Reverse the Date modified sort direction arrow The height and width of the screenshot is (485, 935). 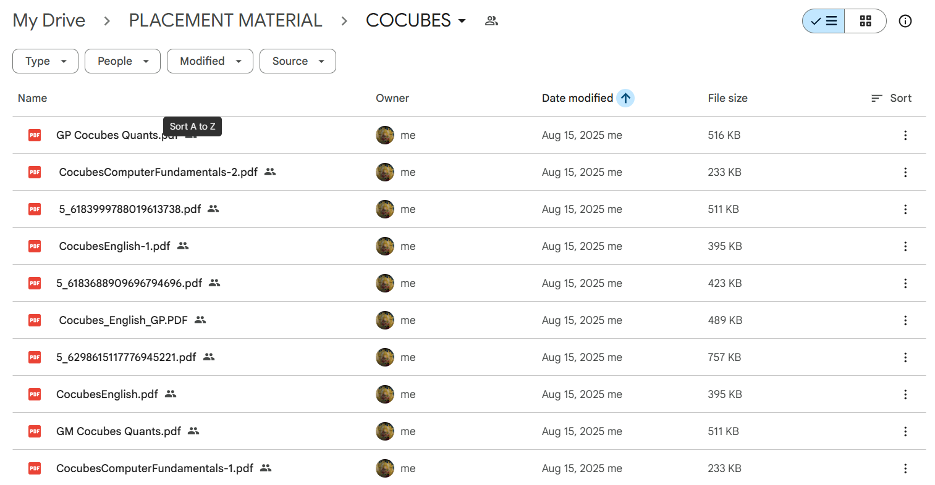tap(625, 98)
